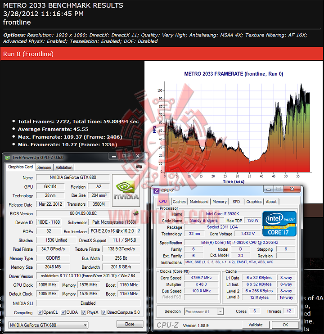Open the Memory tab in CPU-Z
Viewport: 324px width, 334px height.
(x=220, y=202)
